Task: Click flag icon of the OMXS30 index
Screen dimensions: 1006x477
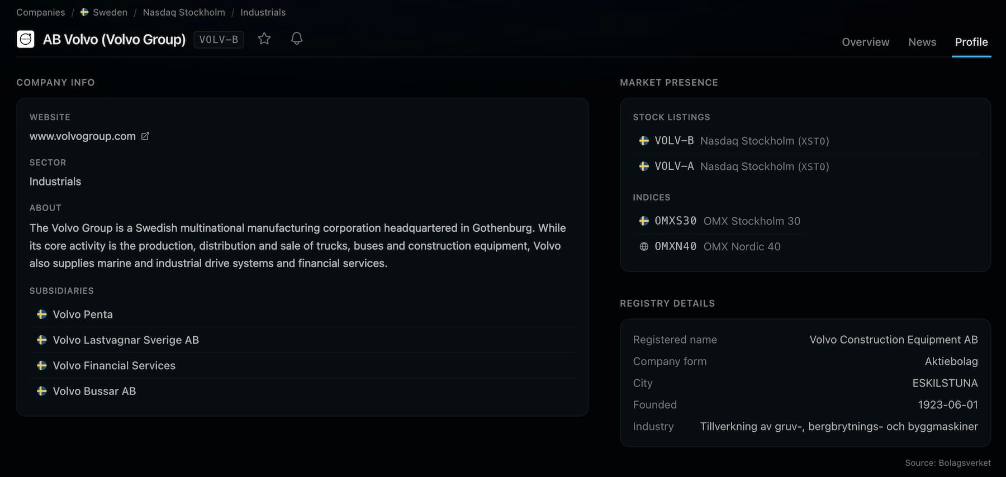Action: [644, 221]
